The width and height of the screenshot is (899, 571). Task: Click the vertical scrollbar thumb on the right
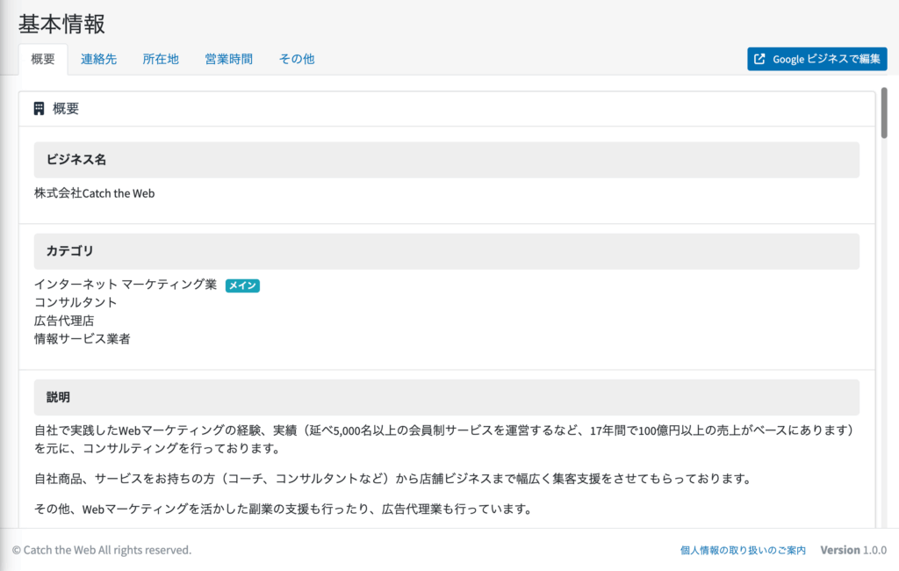click(884, 112)
